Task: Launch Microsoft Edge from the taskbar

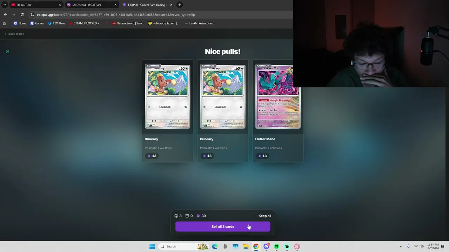Action: pyautogui.click(x=215, y=246)
